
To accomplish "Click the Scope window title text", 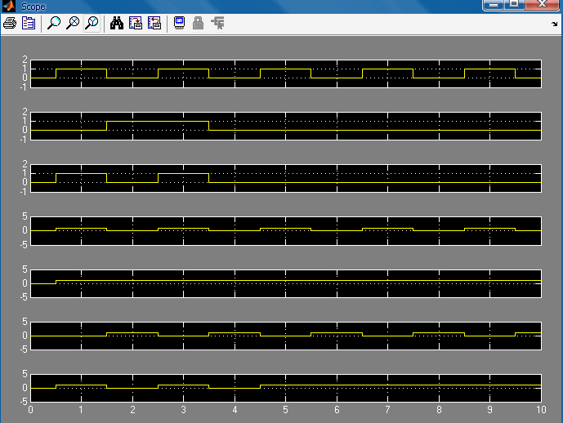I will point(34,7).
